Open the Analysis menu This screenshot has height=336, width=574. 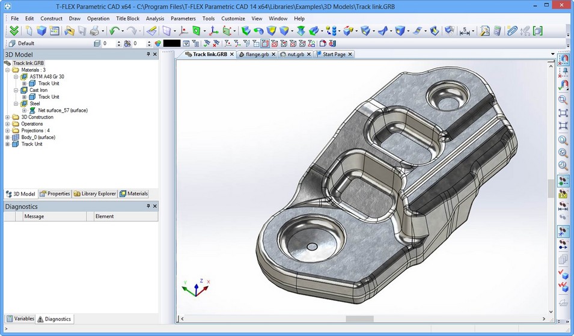[154, 19]
